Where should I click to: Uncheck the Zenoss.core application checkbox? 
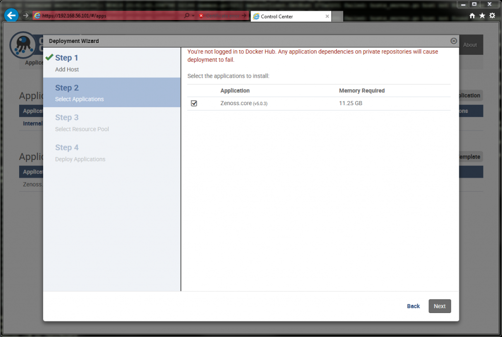(x=194, y=103)
